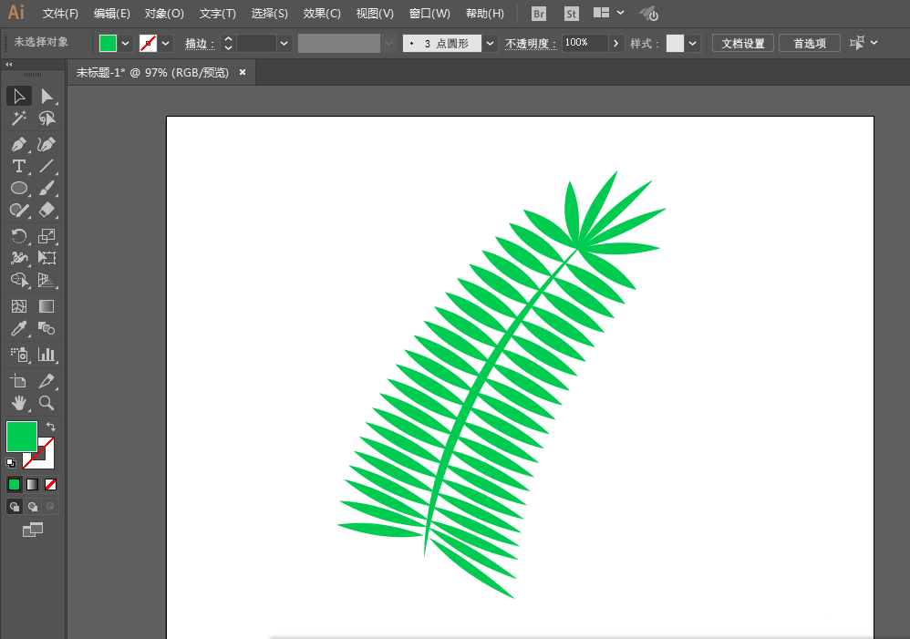Open the 效果(C) menu
910x639 pixels.
point(322,14)
